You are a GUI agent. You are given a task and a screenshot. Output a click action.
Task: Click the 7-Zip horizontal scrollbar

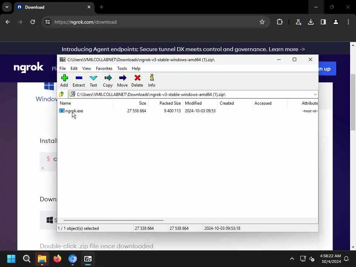coord(113,220)
